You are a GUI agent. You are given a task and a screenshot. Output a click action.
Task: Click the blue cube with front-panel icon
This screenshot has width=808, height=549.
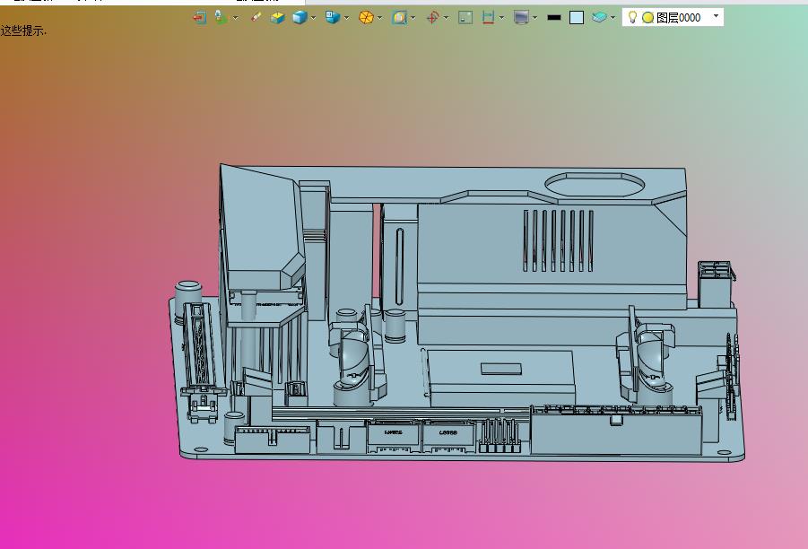coord(333,18)
